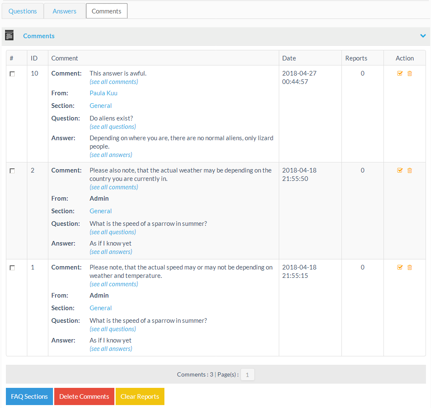Click the Clear Reports button
This screenshot has height=408, width=431.
tap(140, 397)
